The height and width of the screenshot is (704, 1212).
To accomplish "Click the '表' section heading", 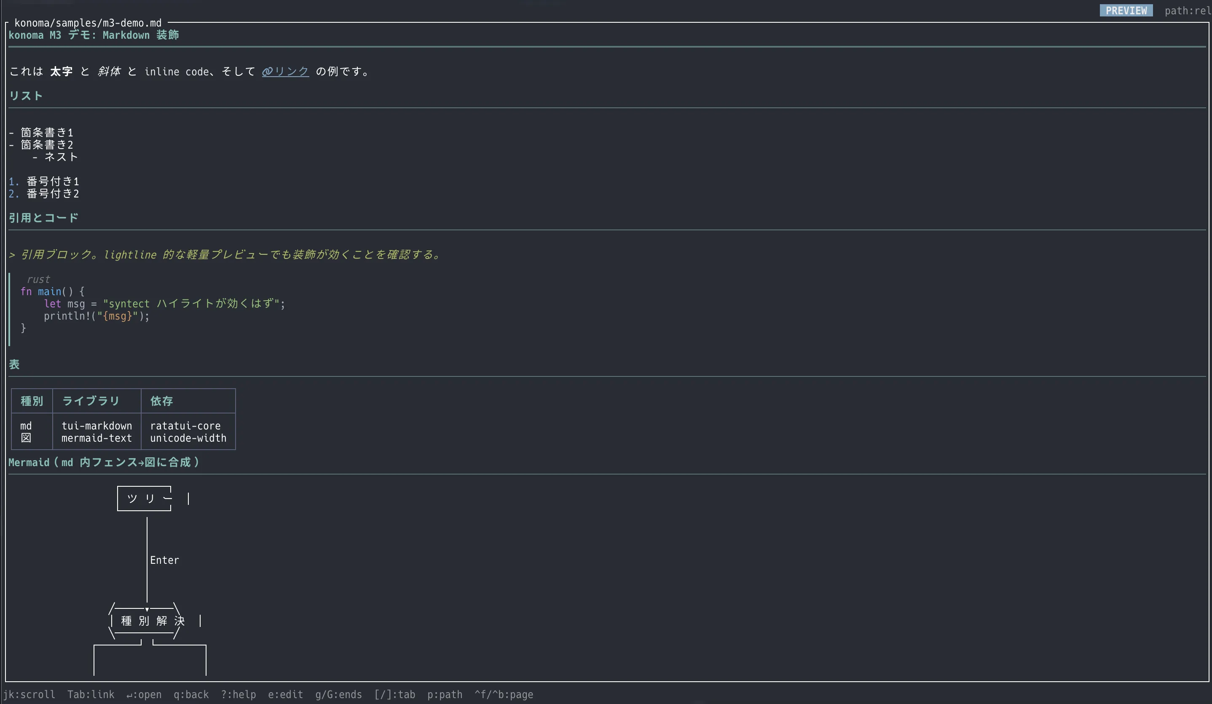I will pos(14,364).
